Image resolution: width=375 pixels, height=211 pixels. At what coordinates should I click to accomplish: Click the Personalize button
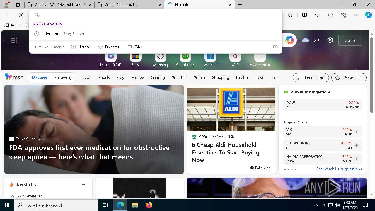pos(349,78)
